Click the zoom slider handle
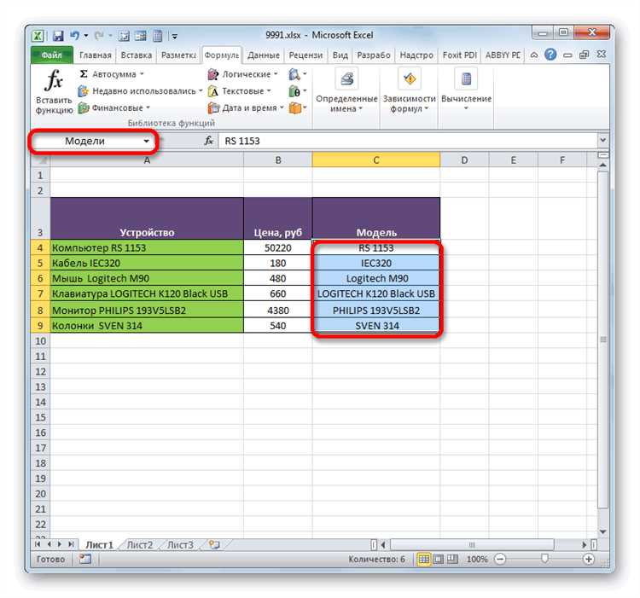This screenshot has width=640, height=598. point(544,559)
